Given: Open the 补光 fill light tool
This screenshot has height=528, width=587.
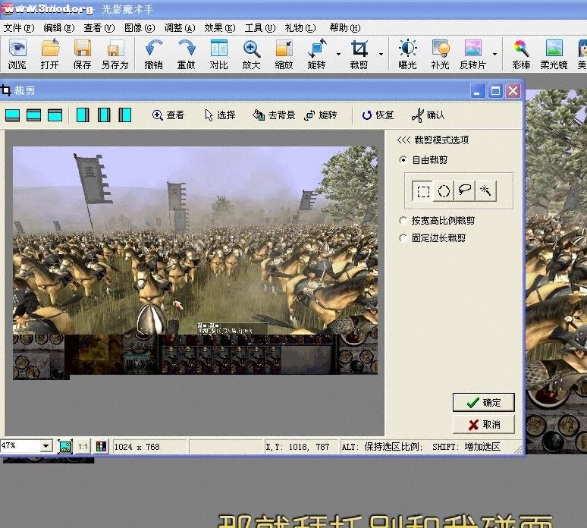Looking at the screenshot, I should click(x=440, y=55).
